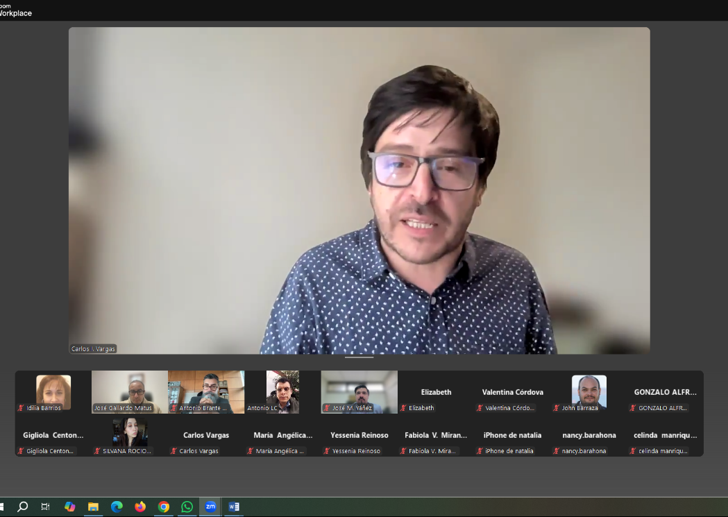Open Microsoft Word from the taskbar
The image size is (728, 517).
point(234,507)
